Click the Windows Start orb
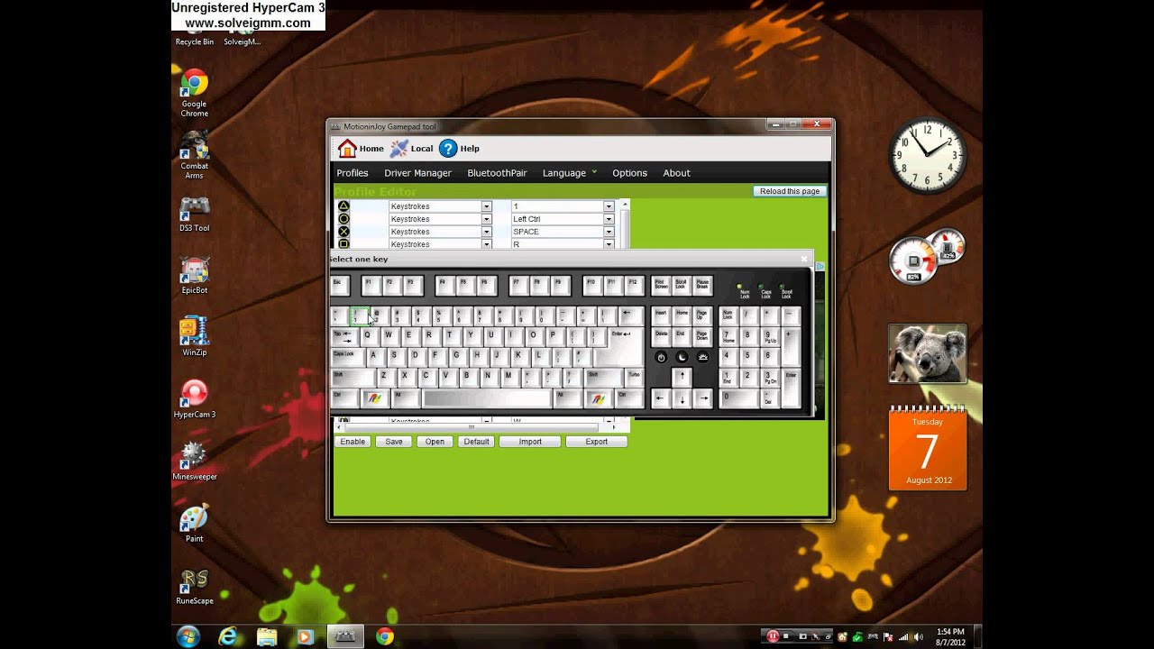The width and height of the screenshot is (1154, 649). (x=188, y=636)
